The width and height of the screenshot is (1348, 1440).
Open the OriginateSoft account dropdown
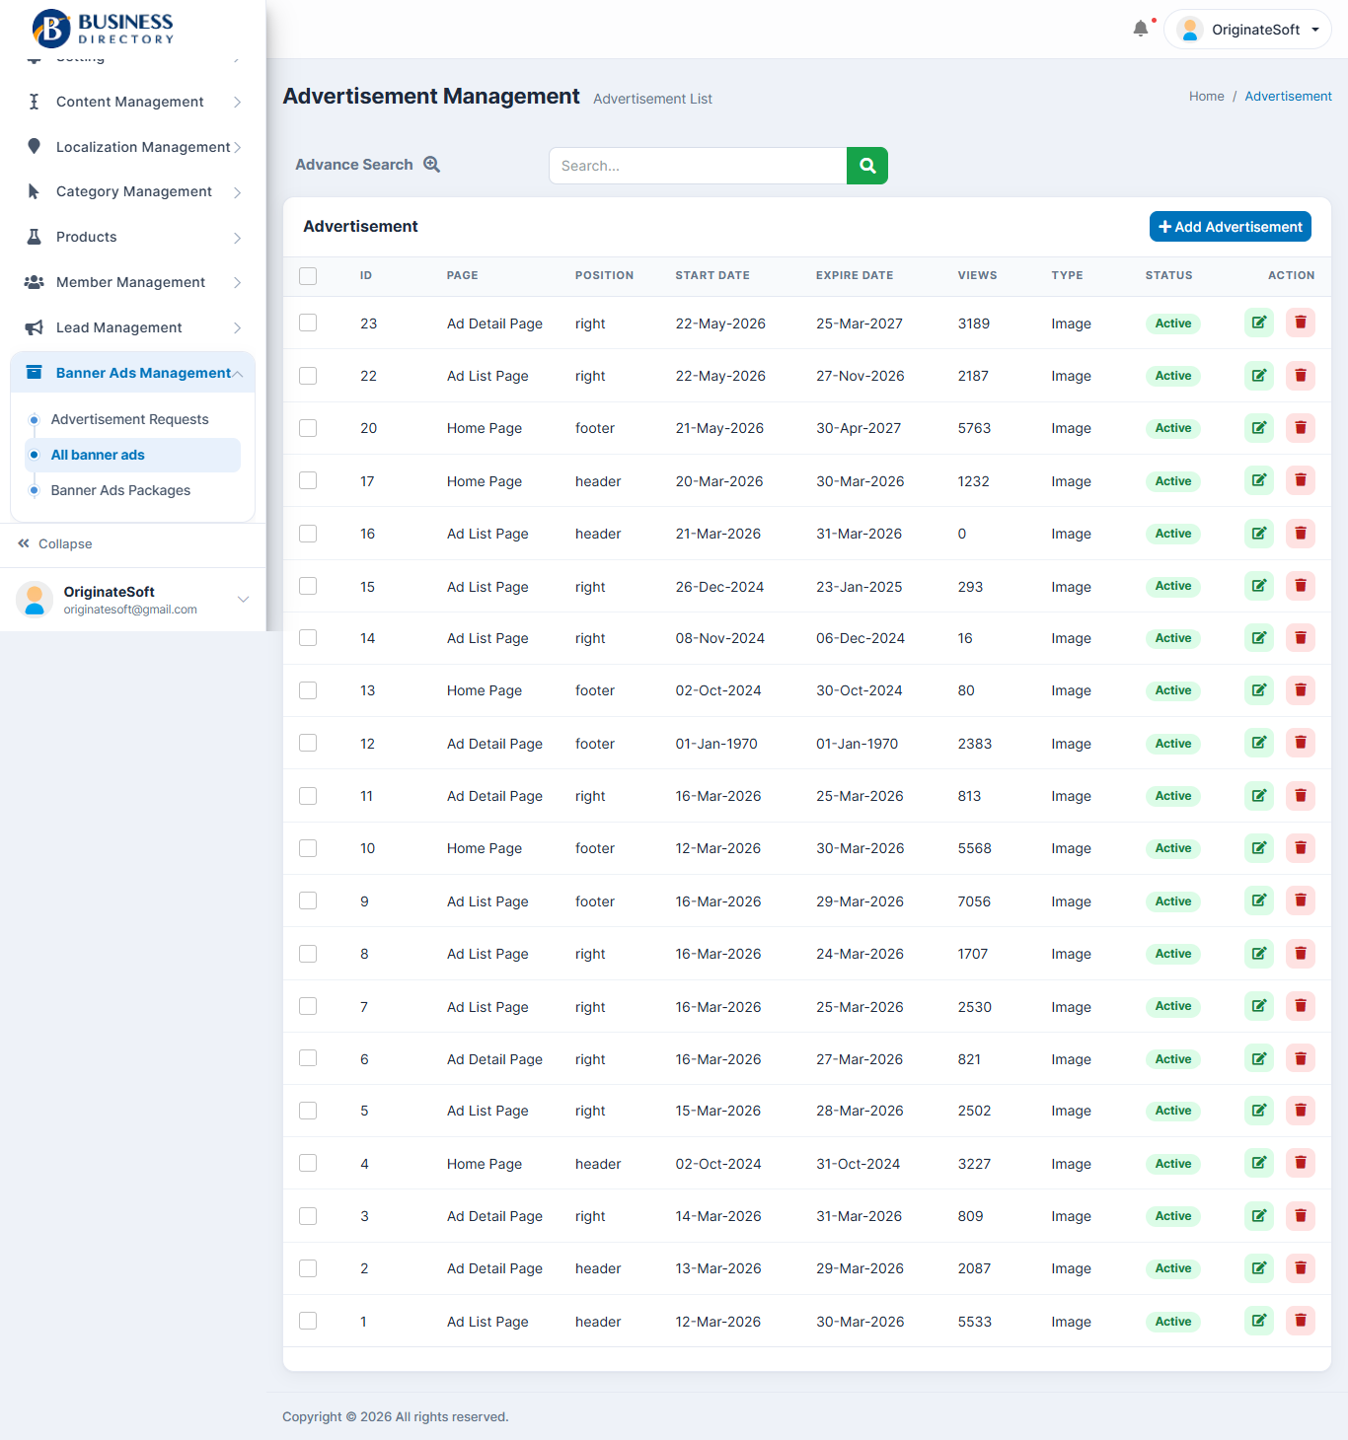[x=1248, y=30]
